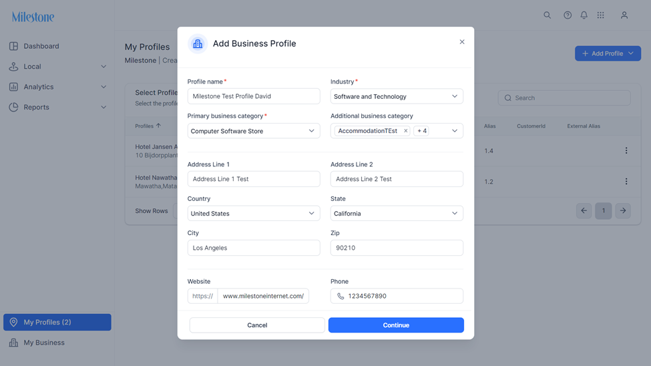
Task: Click the Zip input field
Action: [x=397, y=248]
